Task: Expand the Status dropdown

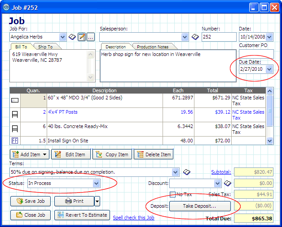Action: tap(96, 183)
